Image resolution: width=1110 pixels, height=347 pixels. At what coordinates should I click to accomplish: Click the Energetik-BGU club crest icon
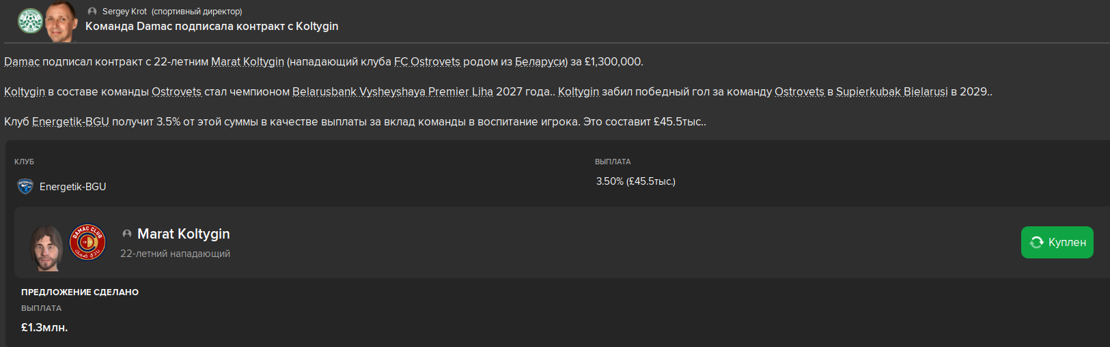click(x=25, y=186)
